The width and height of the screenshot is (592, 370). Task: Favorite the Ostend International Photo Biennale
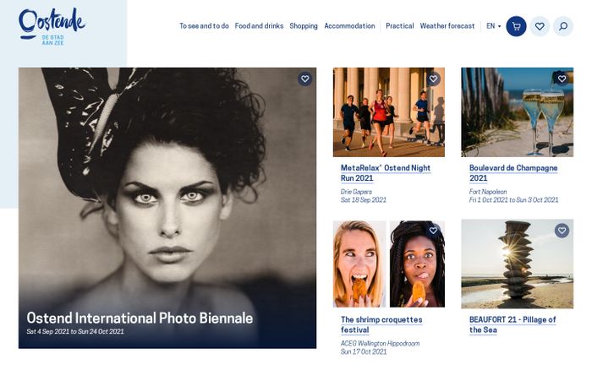click(304, 79)
